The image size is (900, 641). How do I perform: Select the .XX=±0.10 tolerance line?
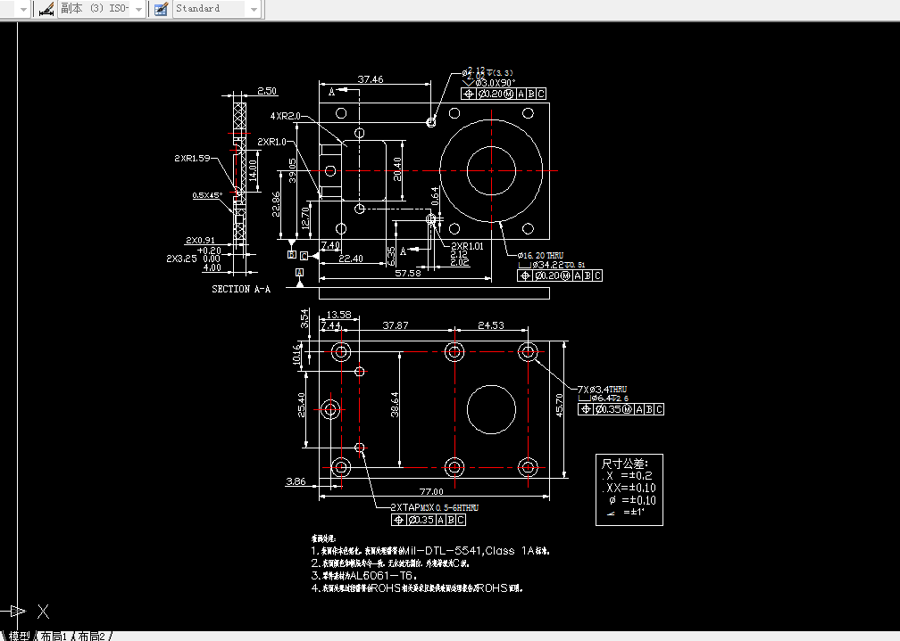[x=629, y=488]
